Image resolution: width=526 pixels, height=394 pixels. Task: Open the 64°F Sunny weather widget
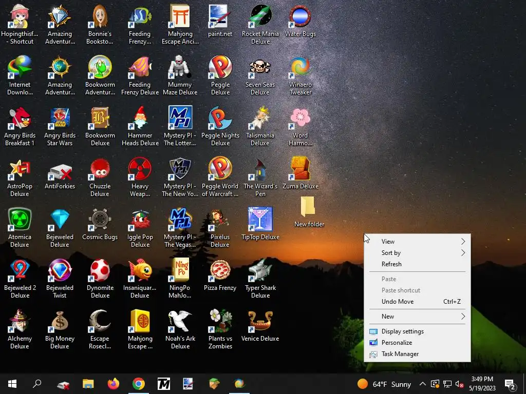tap(384, 384)
